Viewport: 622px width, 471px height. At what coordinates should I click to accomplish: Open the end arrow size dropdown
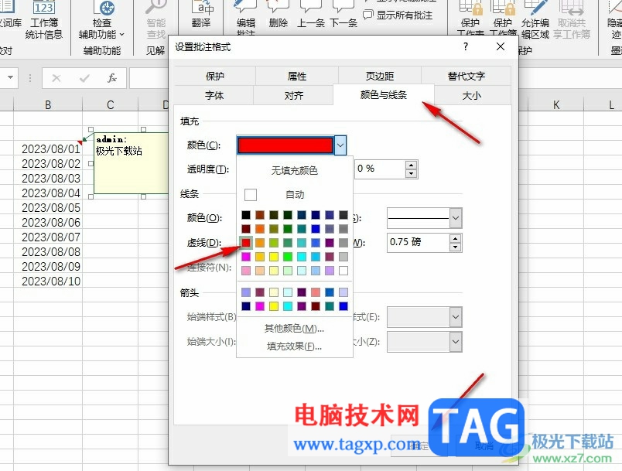coord(456,342)
